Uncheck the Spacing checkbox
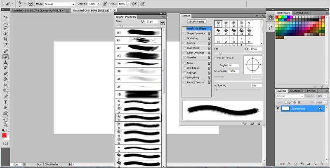Image resolution: width=330 pixels, height=168 pixels. 215,85
